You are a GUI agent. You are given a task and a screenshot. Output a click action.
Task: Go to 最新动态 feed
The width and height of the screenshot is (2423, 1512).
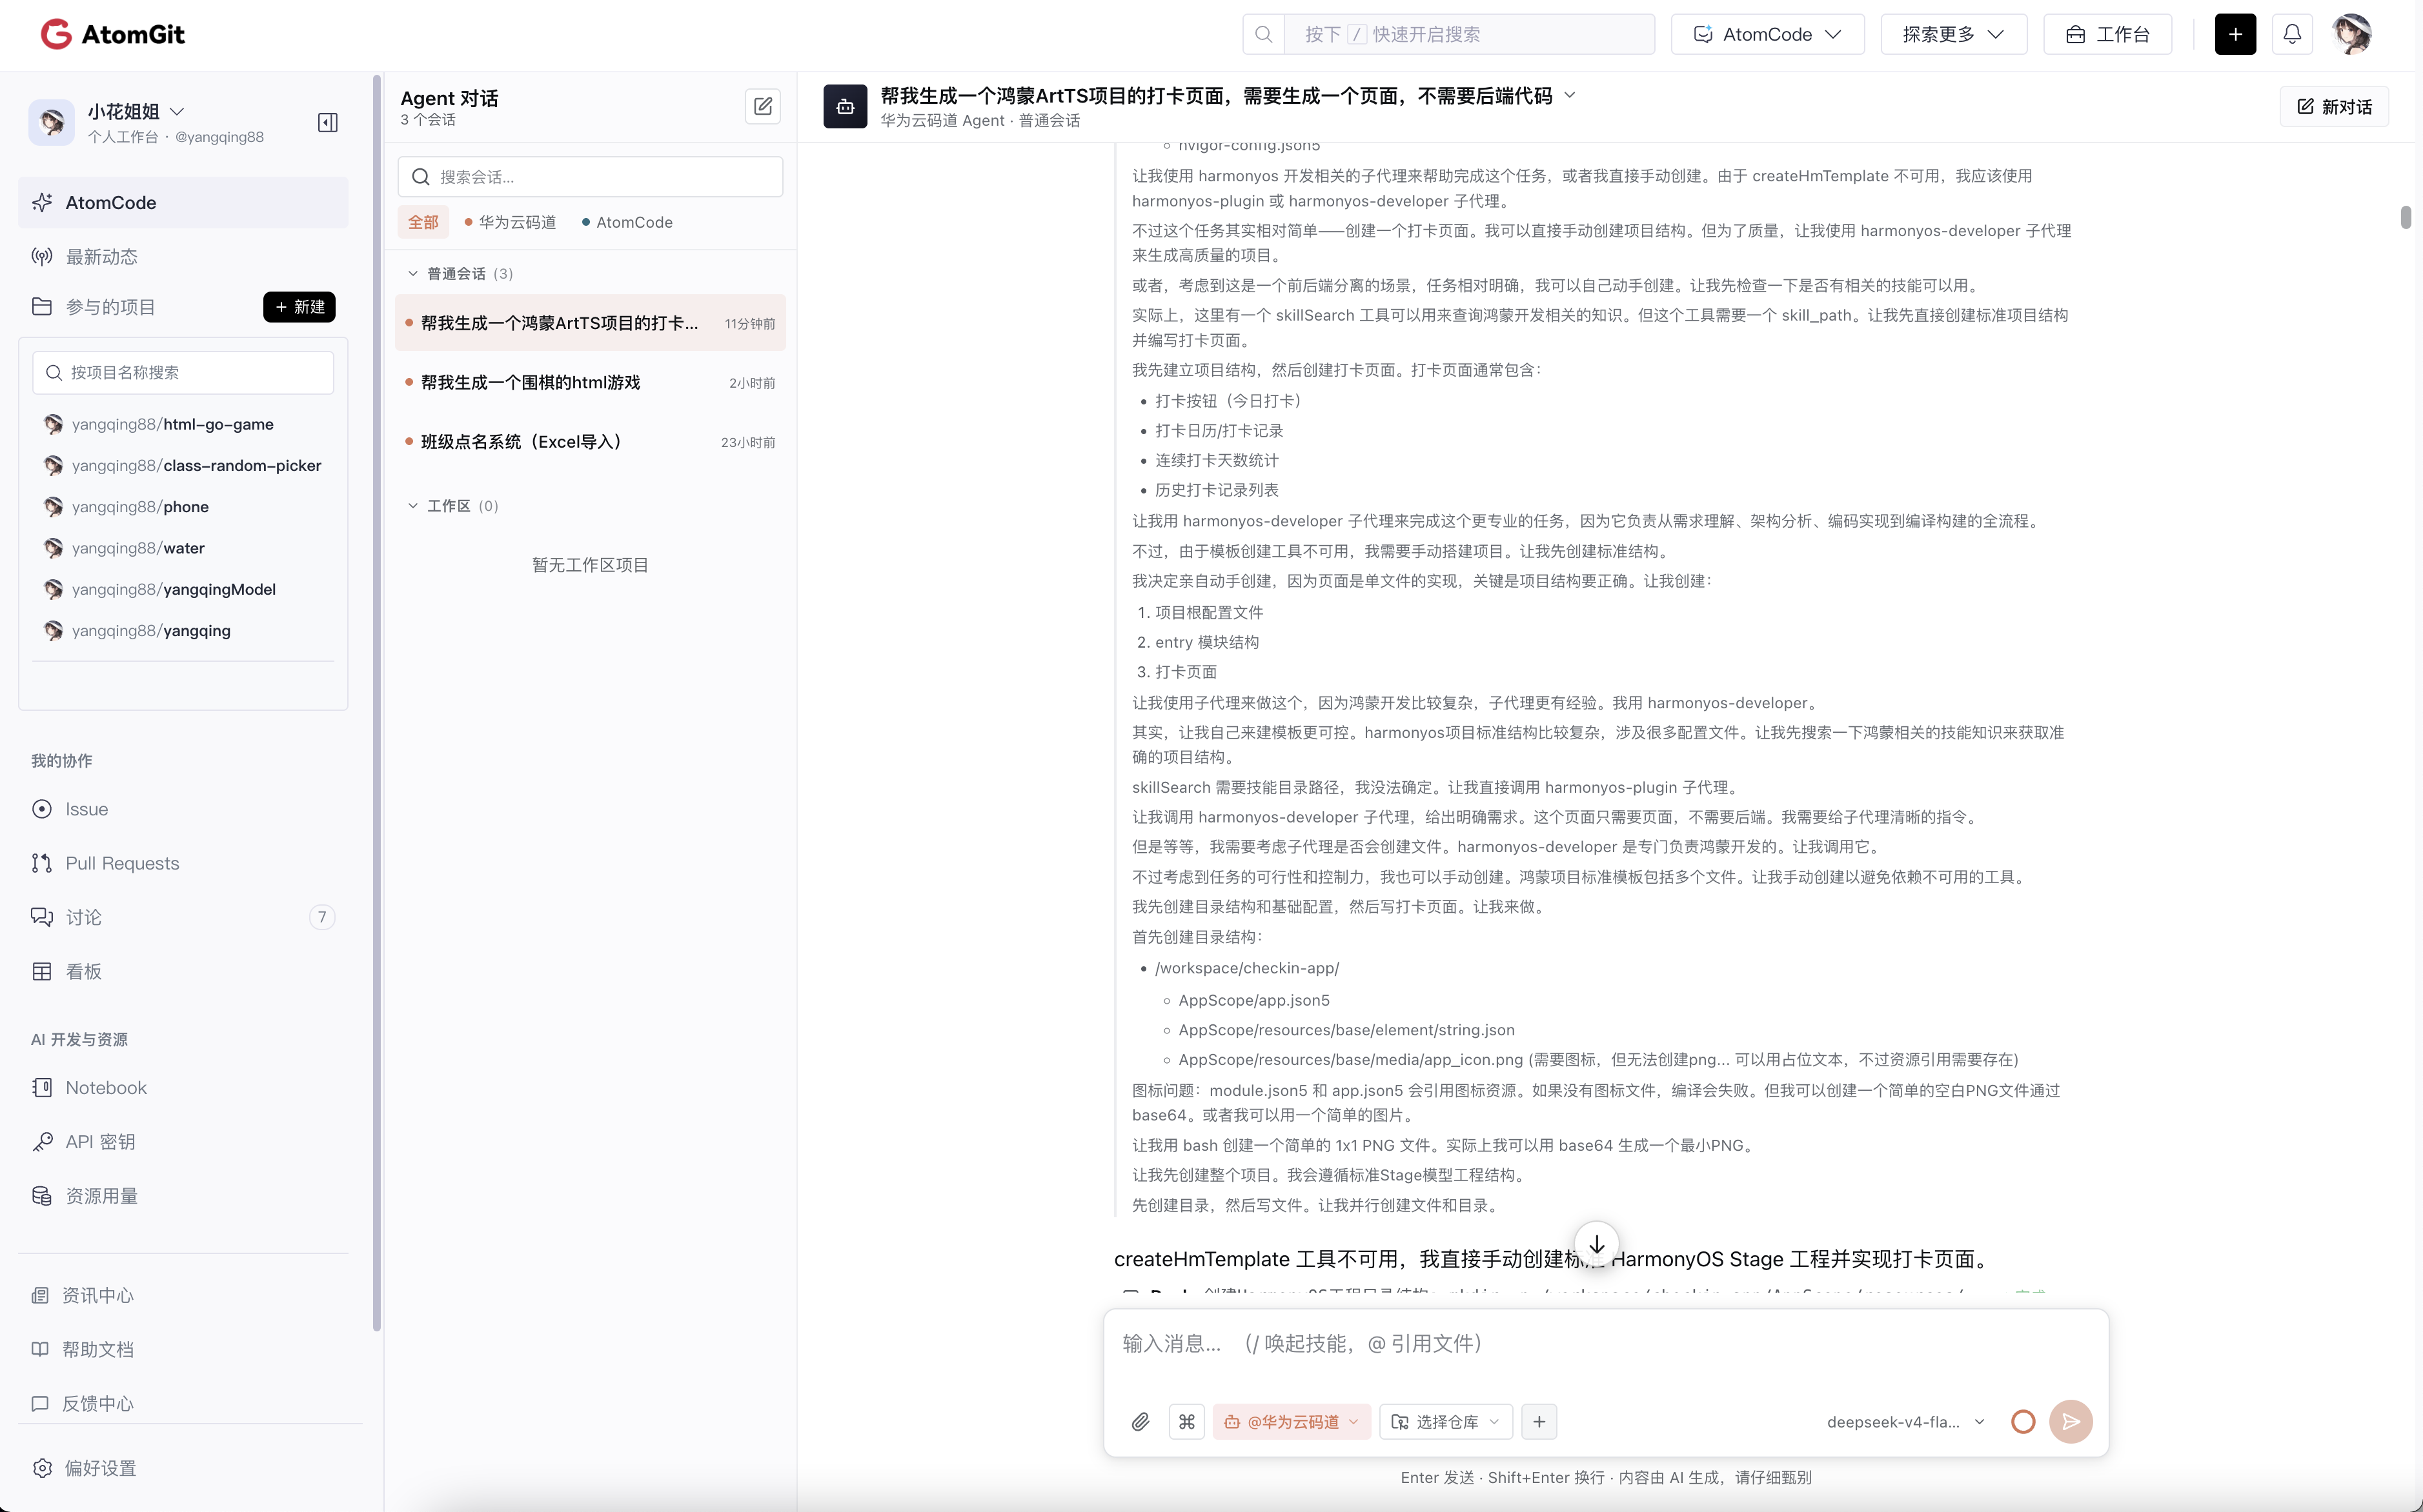coord(183,257)
